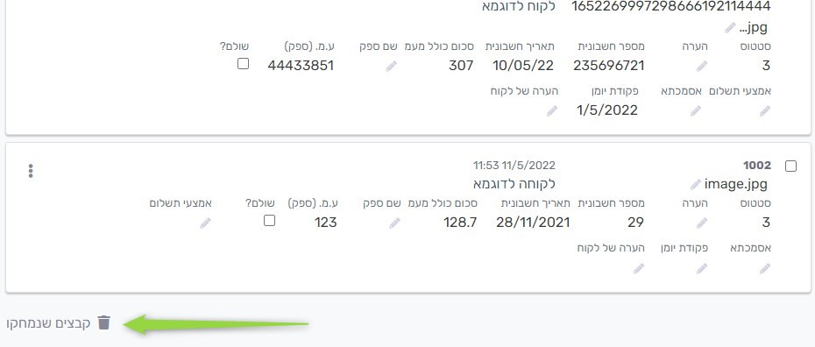Viewport: 815px width, 347px height.
Task: Edit payment method pencil in record 1002
Action: click(x=205, y=223)
